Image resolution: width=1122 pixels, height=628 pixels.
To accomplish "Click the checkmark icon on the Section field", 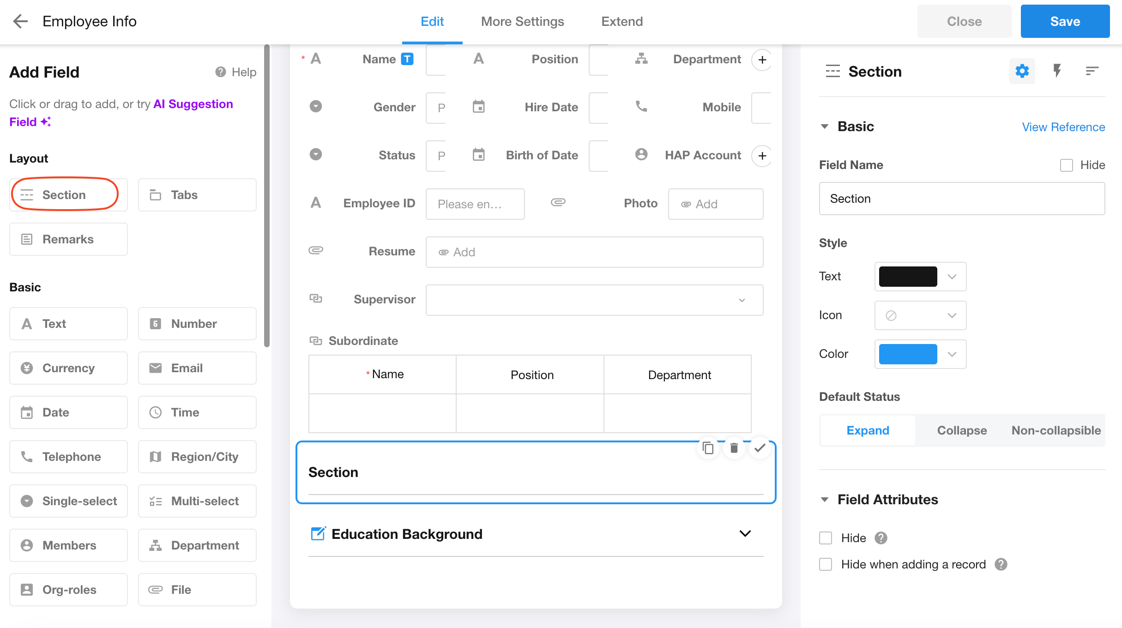I will click(x=760, y=448).
